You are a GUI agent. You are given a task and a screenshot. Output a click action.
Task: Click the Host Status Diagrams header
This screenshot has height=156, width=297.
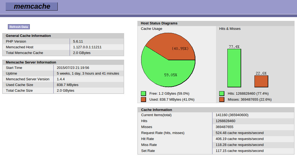click(x=159, y=23)
